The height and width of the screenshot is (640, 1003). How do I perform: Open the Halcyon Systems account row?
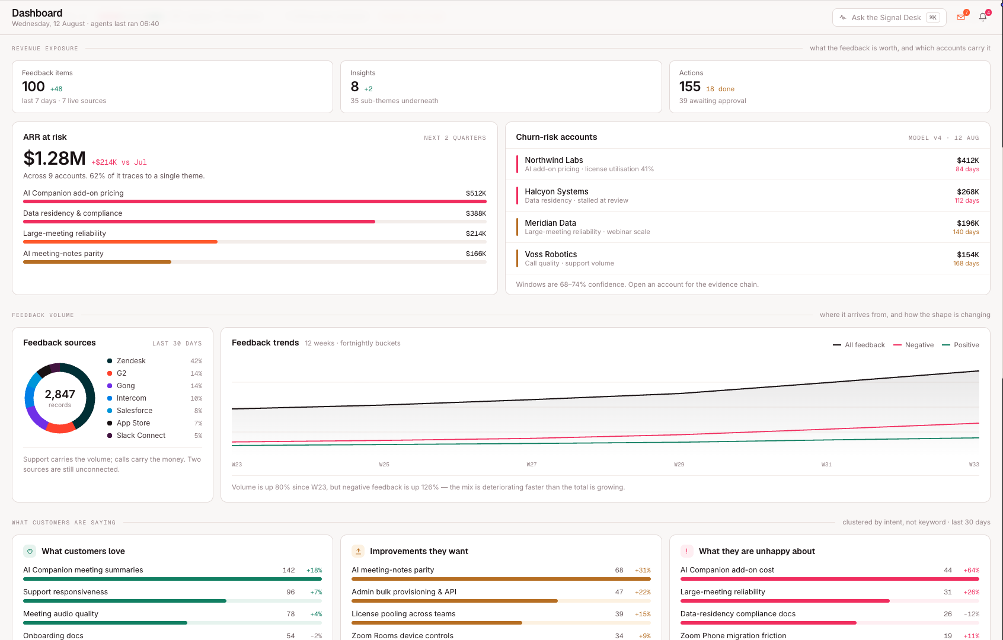point(748,196)
